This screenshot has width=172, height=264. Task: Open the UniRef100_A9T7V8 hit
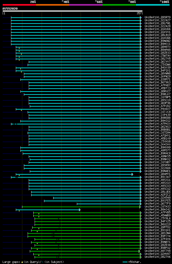click(157, 251)
